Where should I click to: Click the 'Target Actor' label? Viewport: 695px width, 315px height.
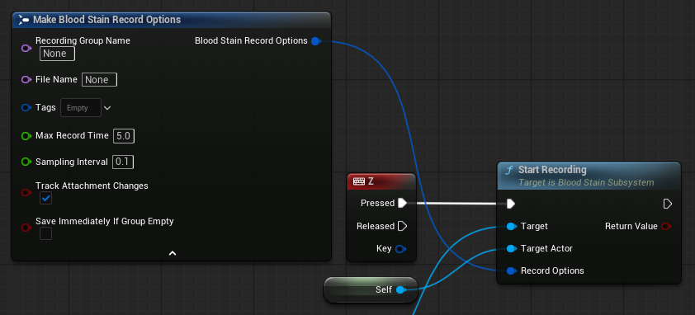pyautogui.click(x=546, y=248)
